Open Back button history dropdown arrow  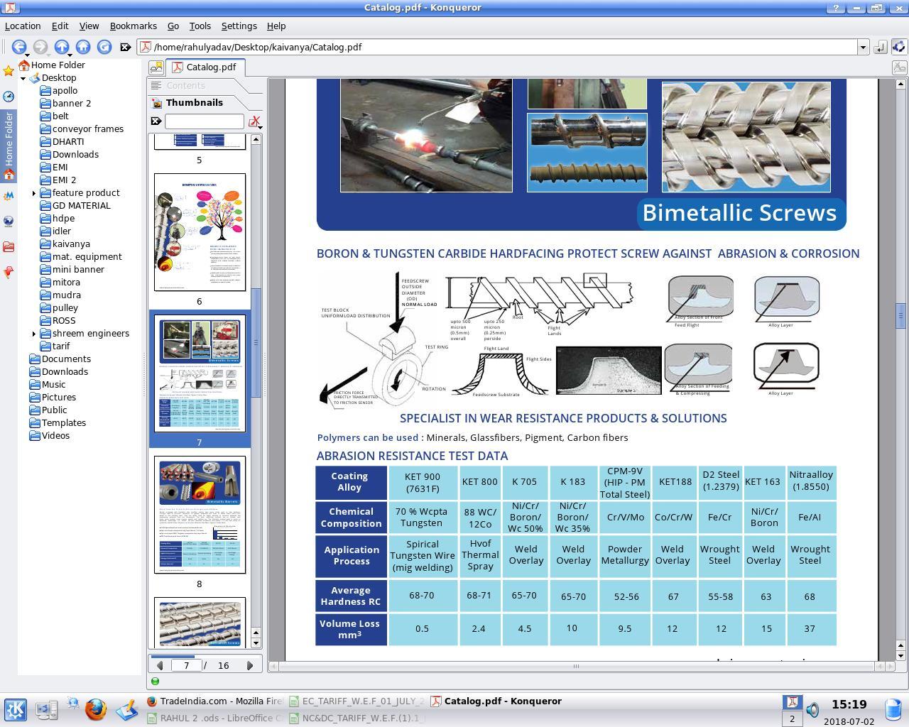26,55
